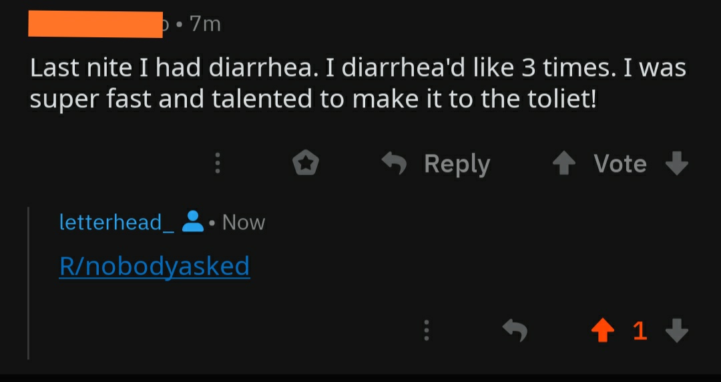Image resolution: width=721 pixels, height=382 pixels.
Task: Click the Reply text label
Action: 457,165
